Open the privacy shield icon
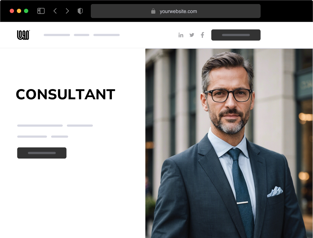Viewport: 313px width, 238px height. click(x=80, y=11)
